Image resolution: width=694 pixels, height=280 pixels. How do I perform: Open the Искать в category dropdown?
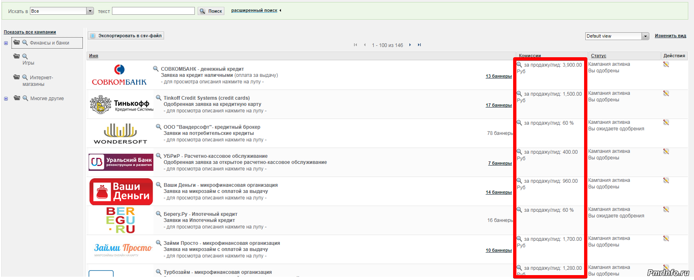[x=90, y=11]
